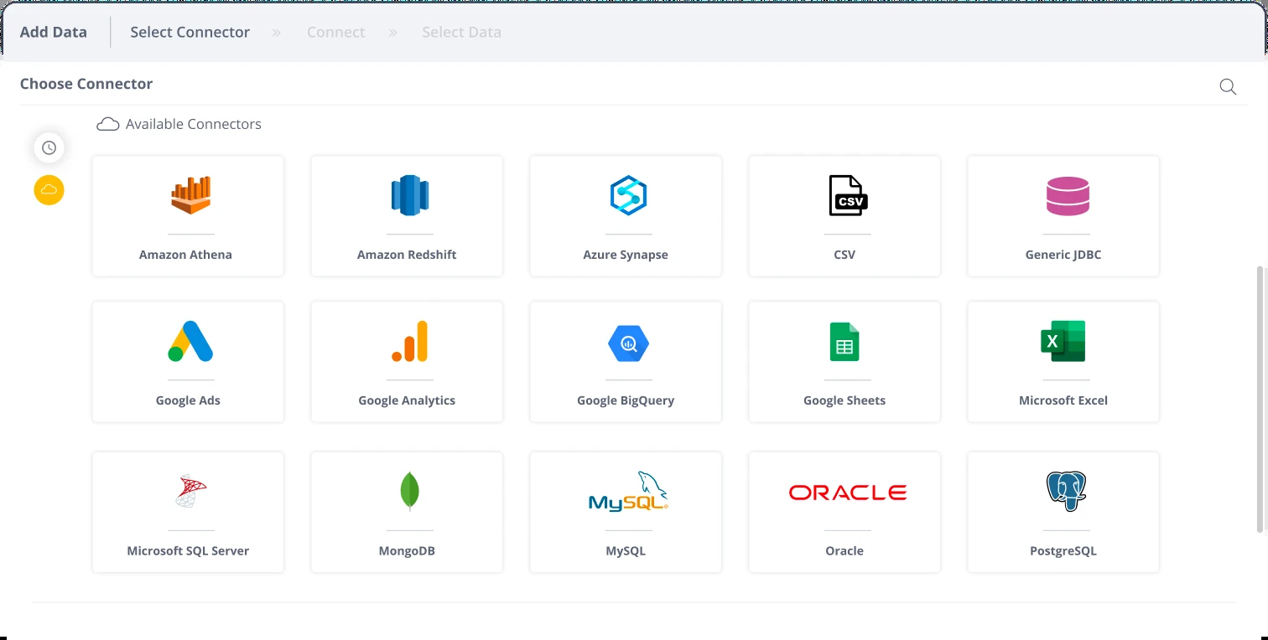The image size is (1268, 640).
Task: Pick the Azure Synapse connector
Action: (x=626, y=216)
